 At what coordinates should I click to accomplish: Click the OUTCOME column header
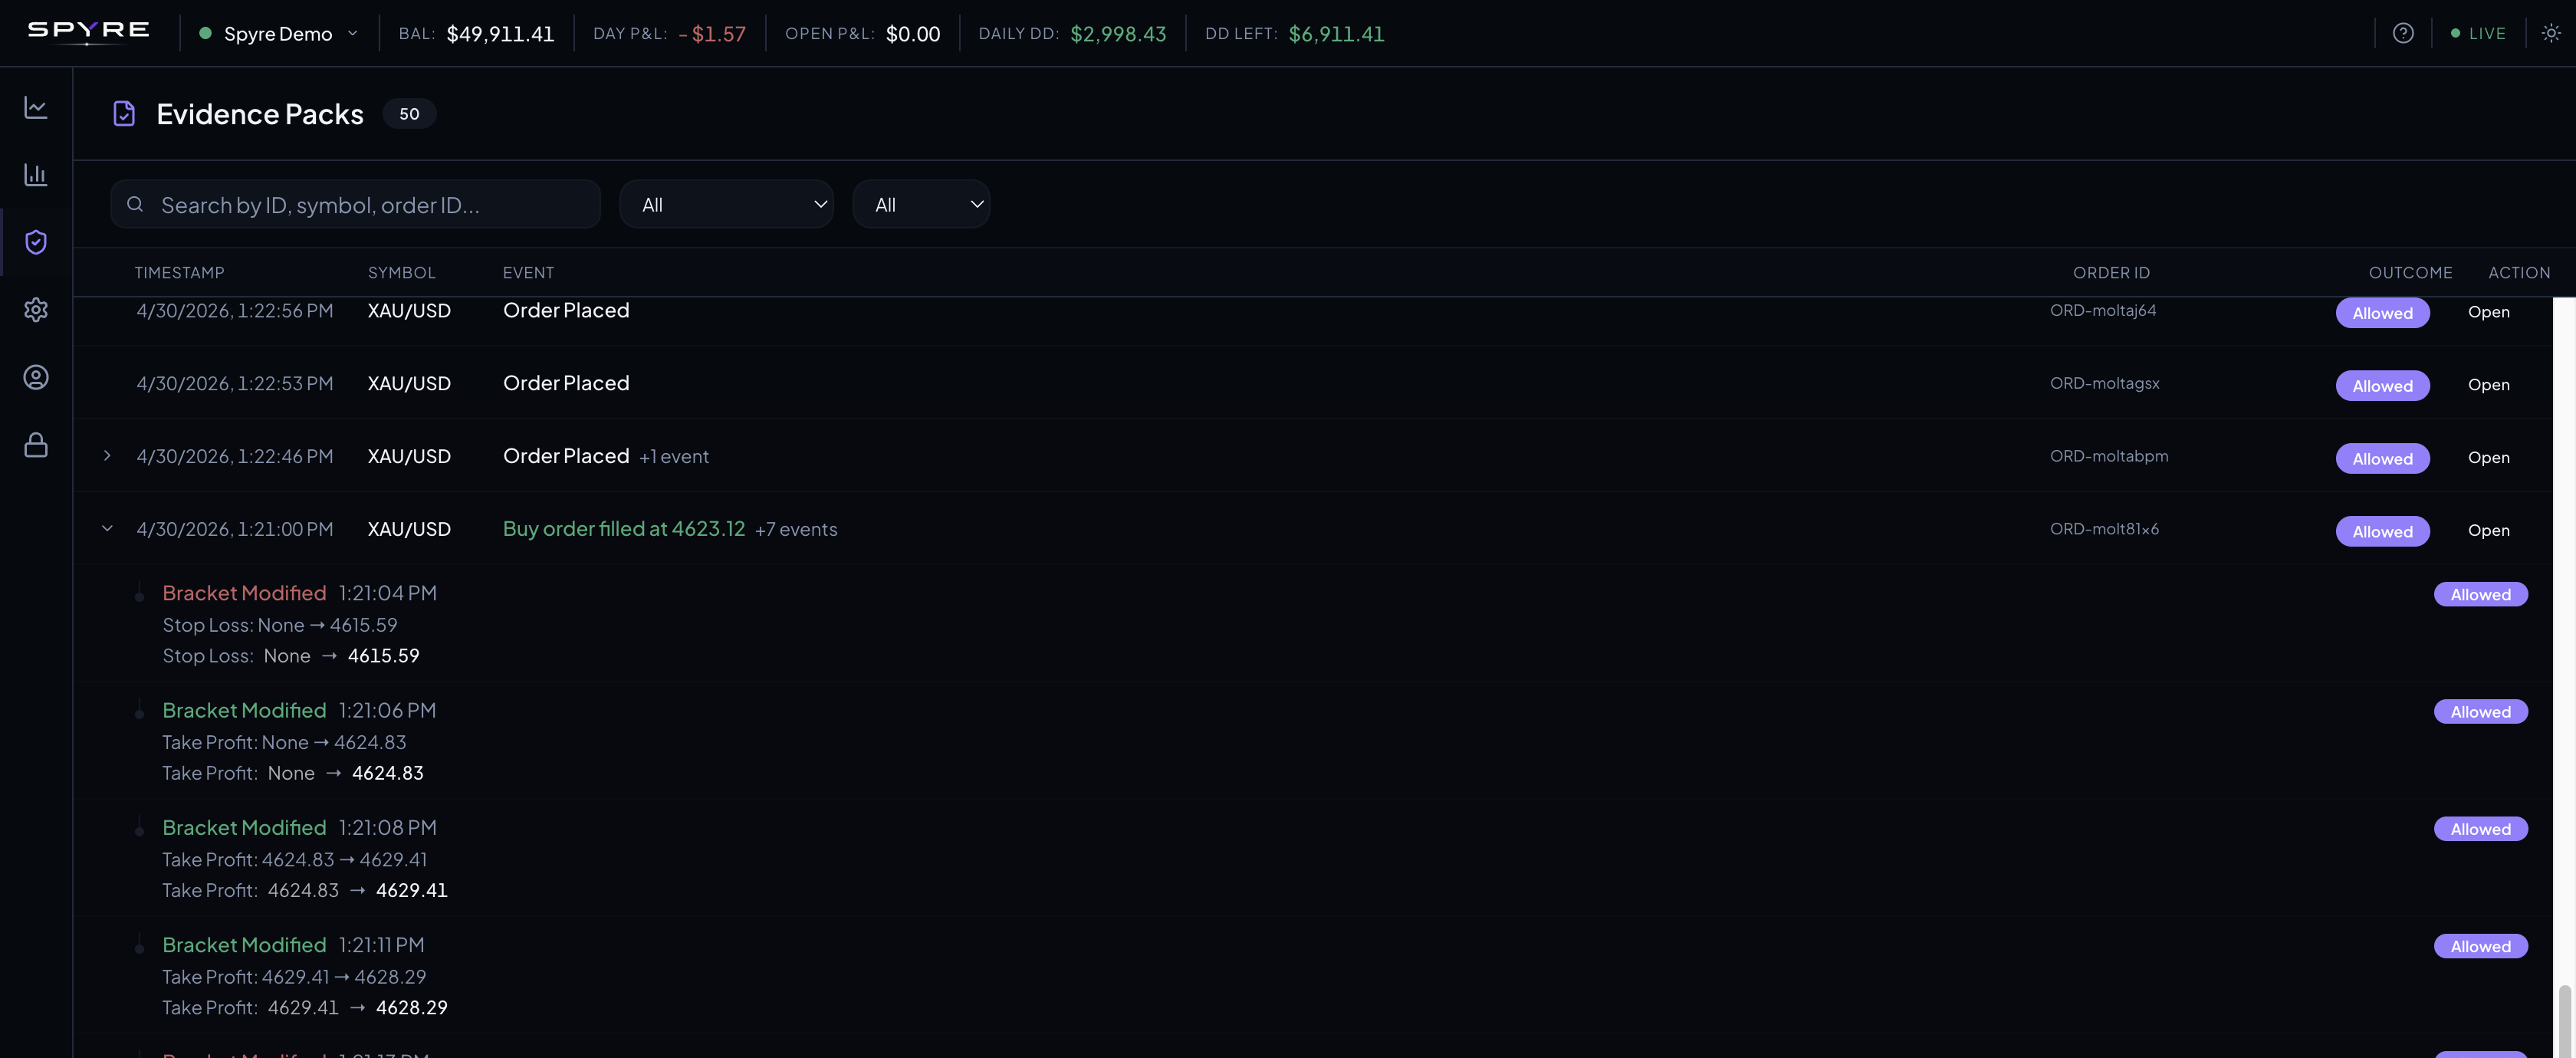pyautogui.click(x=2410, y=273)
